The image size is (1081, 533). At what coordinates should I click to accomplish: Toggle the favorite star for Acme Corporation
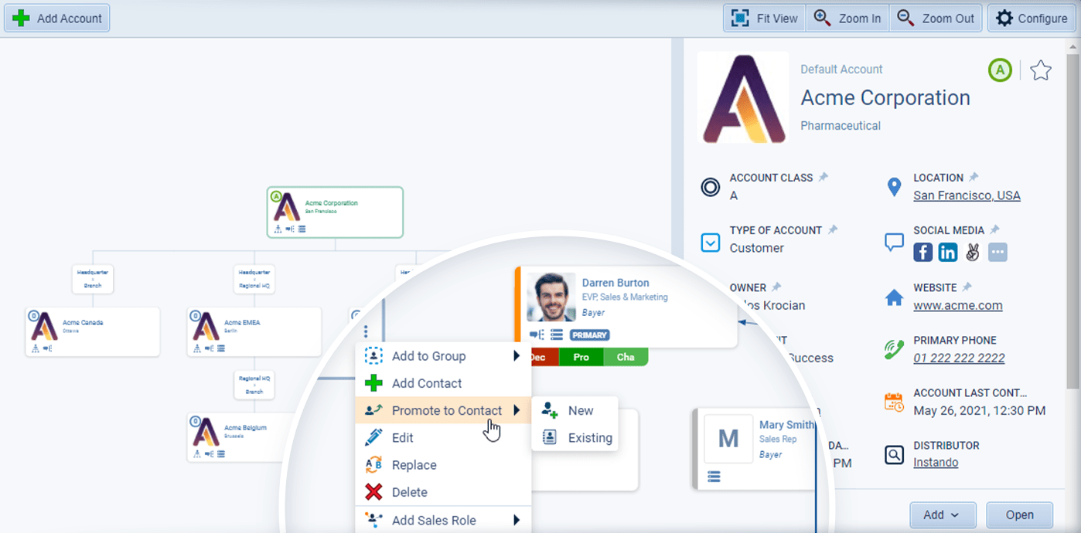tap(1041, 70)
